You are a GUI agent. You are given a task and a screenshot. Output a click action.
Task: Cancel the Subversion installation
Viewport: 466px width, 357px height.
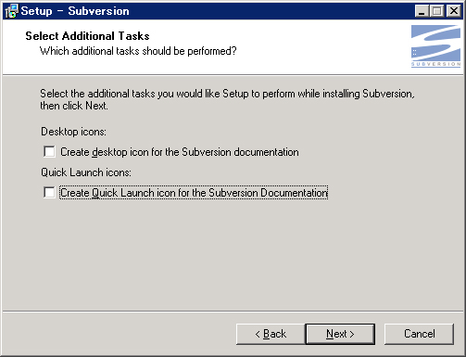coord(419,334)
